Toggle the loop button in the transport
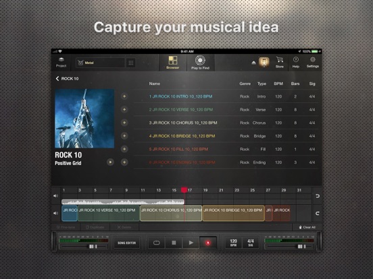 click(x=157, y=243)
